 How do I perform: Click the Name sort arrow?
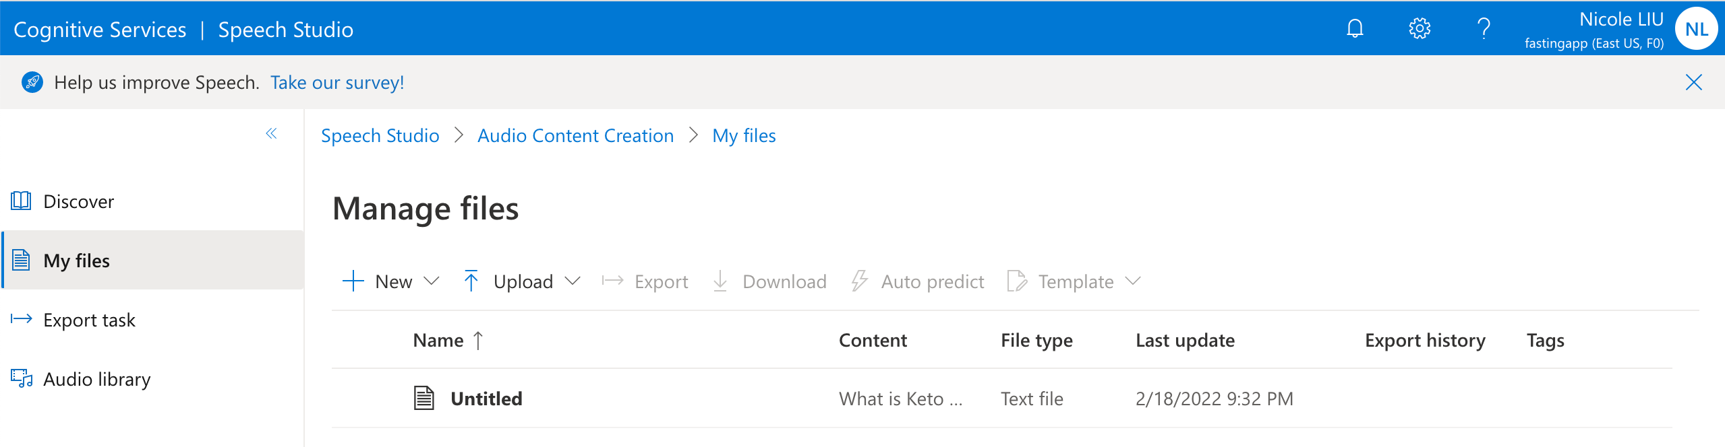point(478,340)
